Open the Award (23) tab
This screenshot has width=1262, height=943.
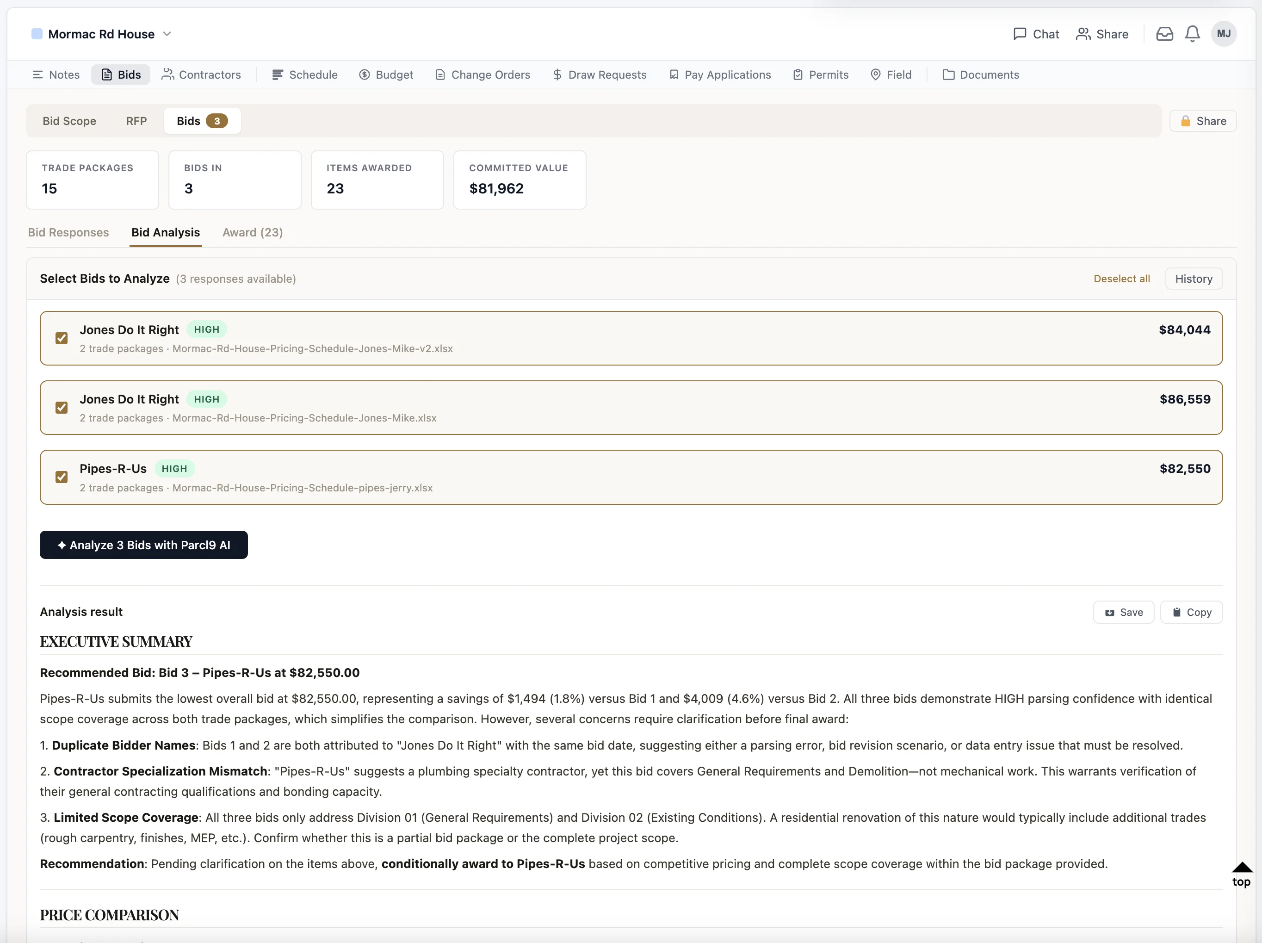(253, 232)
